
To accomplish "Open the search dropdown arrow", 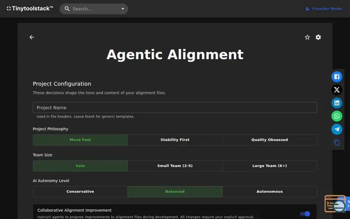I will pyautogui.click(x=122, y=9).
